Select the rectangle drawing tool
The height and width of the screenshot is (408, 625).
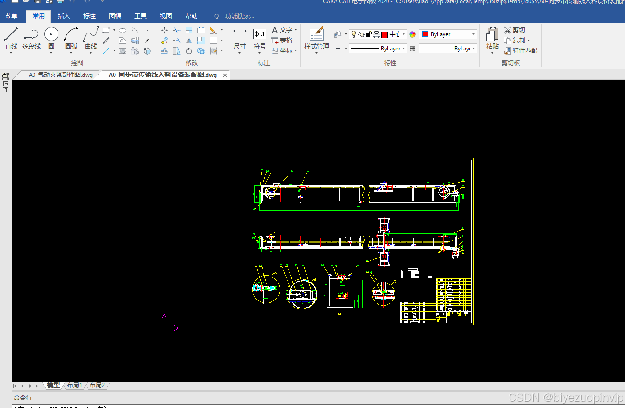(x=107, y=30)
